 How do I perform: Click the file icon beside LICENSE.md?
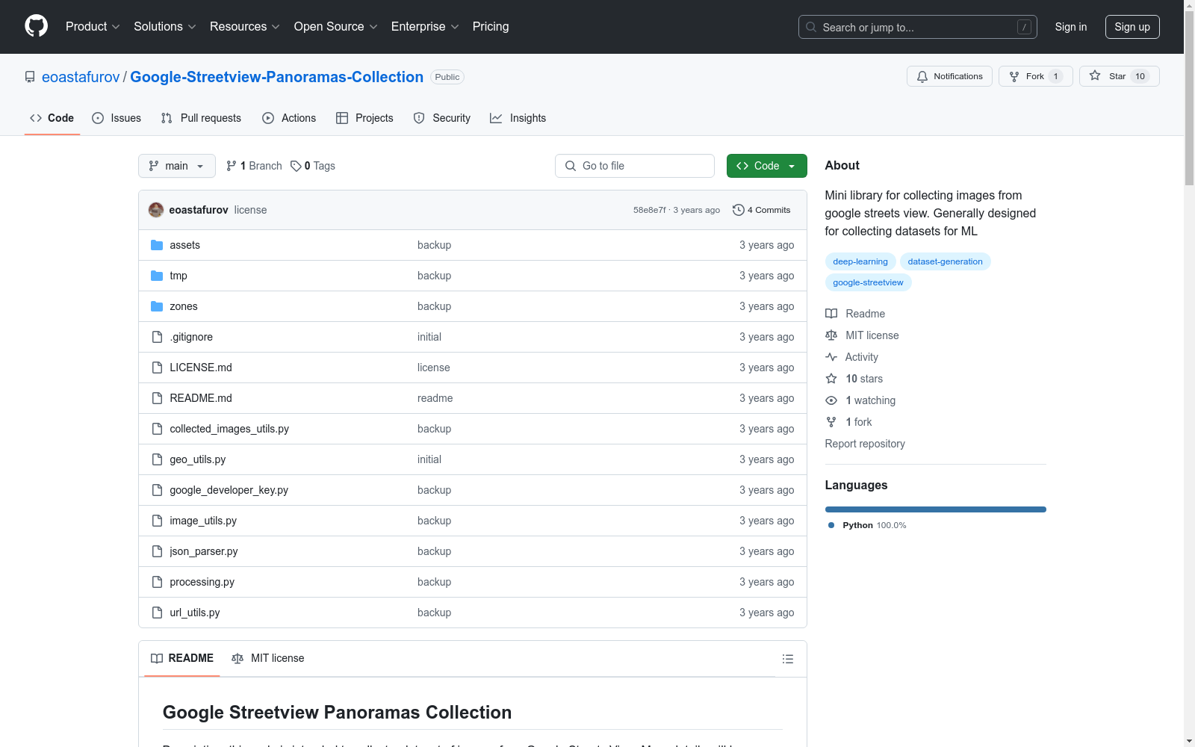coord(157,368)
